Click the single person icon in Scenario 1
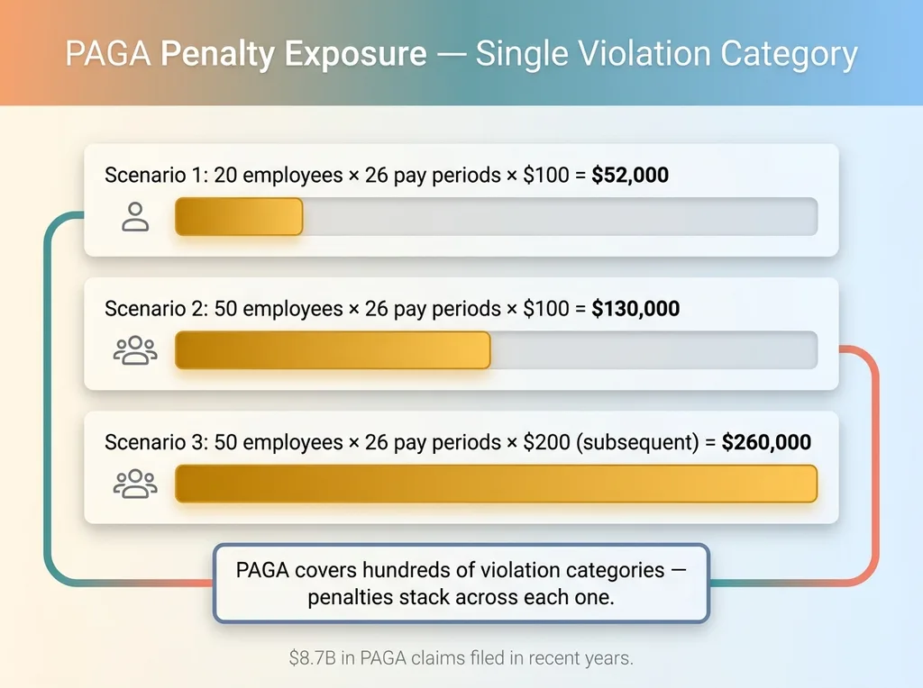Screen dimensions: 923x688 [135, 217]
